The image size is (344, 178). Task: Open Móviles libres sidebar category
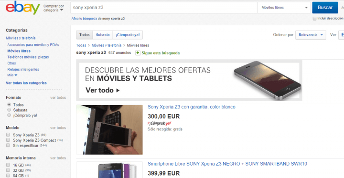(x=19, y=51)
